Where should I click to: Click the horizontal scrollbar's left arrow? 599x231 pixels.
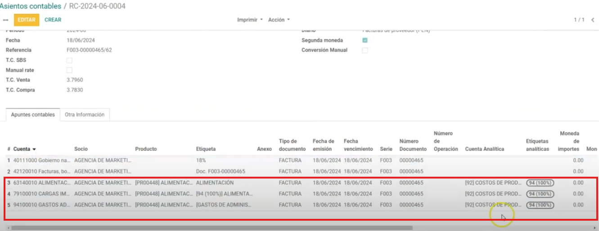coord(3,228)
